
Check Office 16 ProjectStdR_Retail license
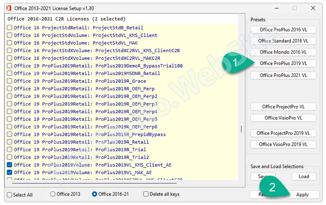pyautogui.click(x=9, y=28)
